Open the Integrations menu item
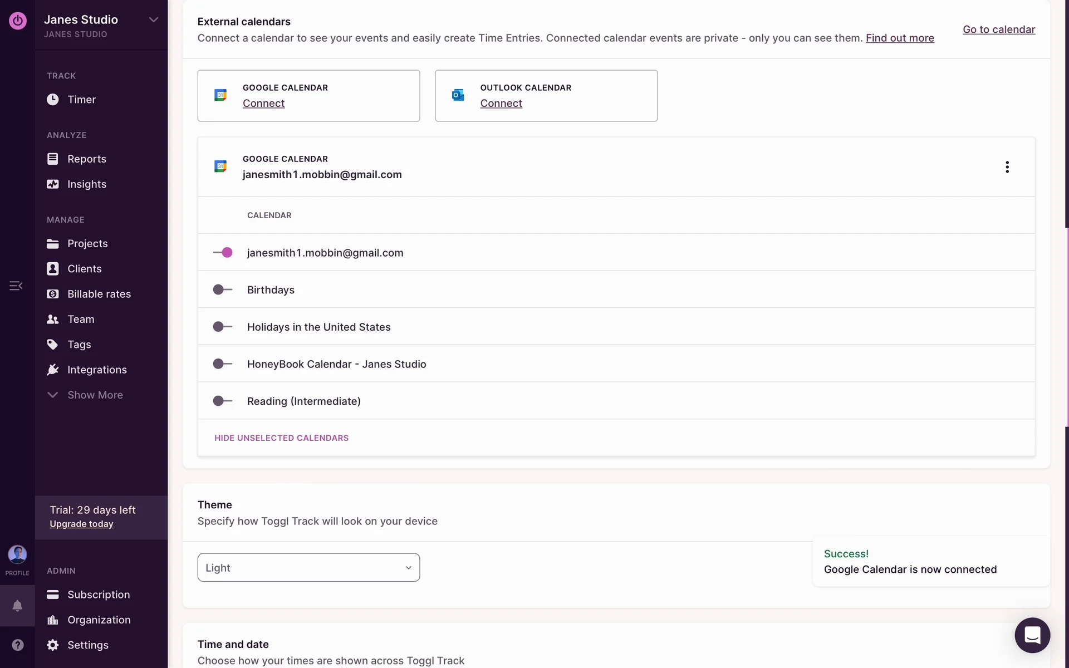 tap(97, 370)
